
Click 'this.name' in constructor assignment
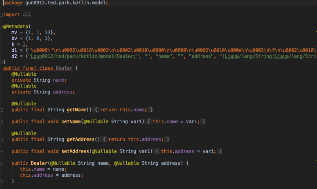32,169
